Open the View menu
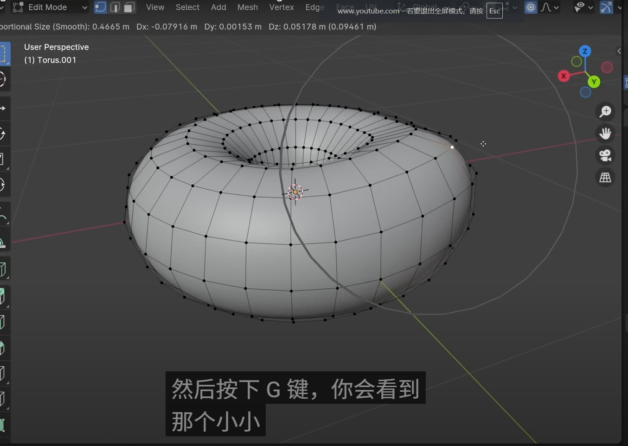Viewport: 628px width, 446px height. [155, 7]
